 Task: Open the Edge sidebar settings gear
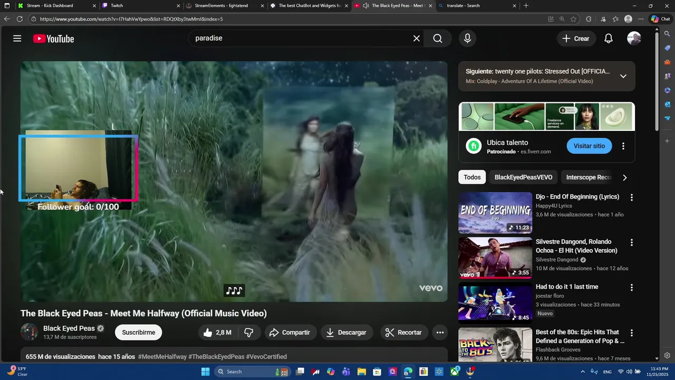click(x=667, y=355)
